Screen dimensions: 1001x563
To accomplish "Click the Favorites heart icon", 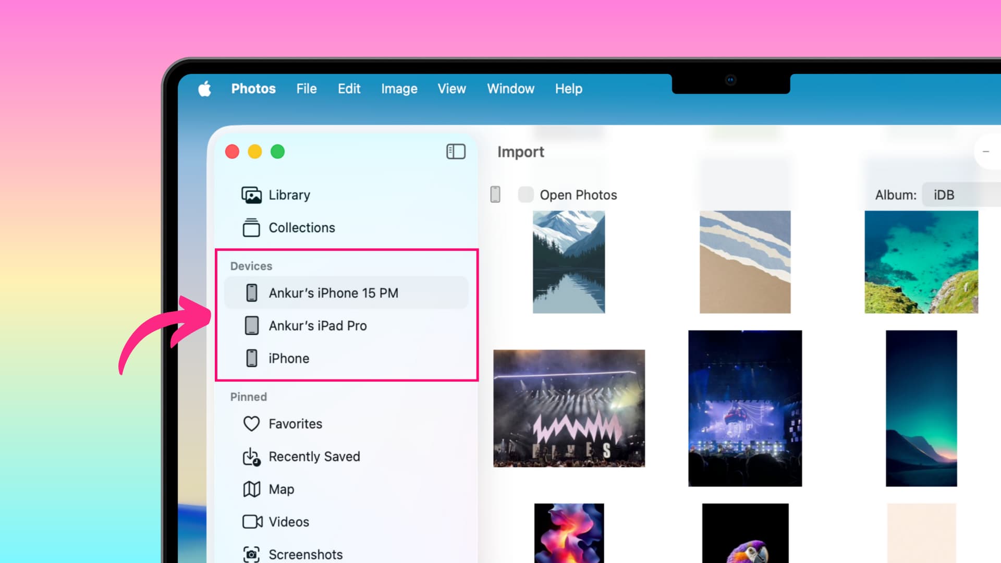I will (x=251, y=424).
